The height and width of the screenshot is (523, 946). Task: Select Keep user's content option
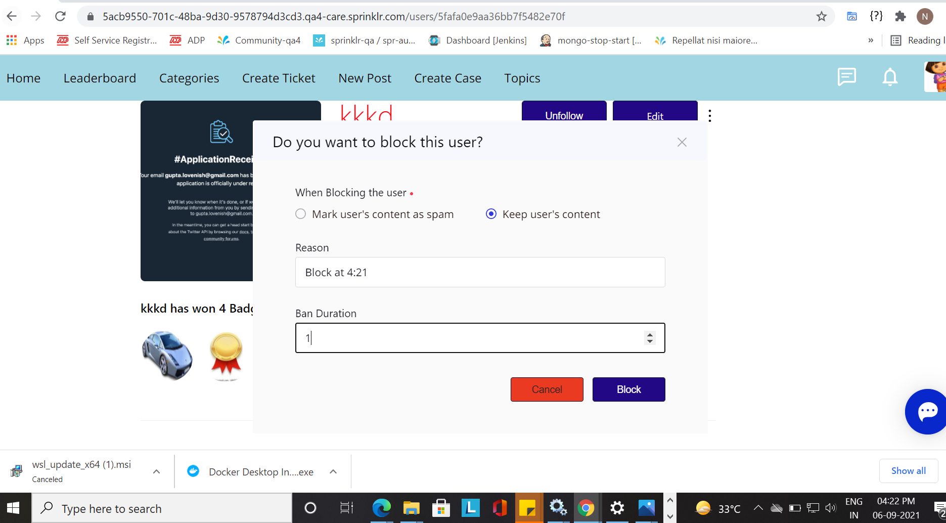click(491, 214)
